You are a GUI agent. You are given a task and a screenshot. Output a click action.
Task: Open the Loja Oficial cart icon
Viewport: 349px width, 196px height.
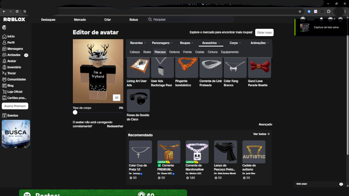(4, 91)
